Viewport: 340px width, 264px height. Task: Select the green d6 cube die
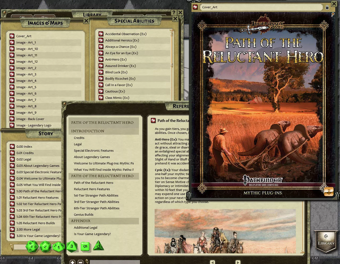85,246
